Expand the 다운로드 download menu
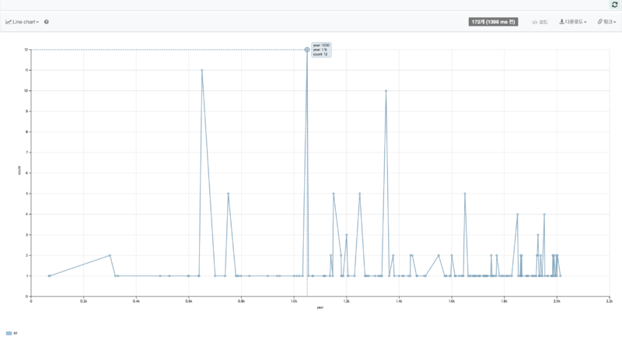 (573, 22)
